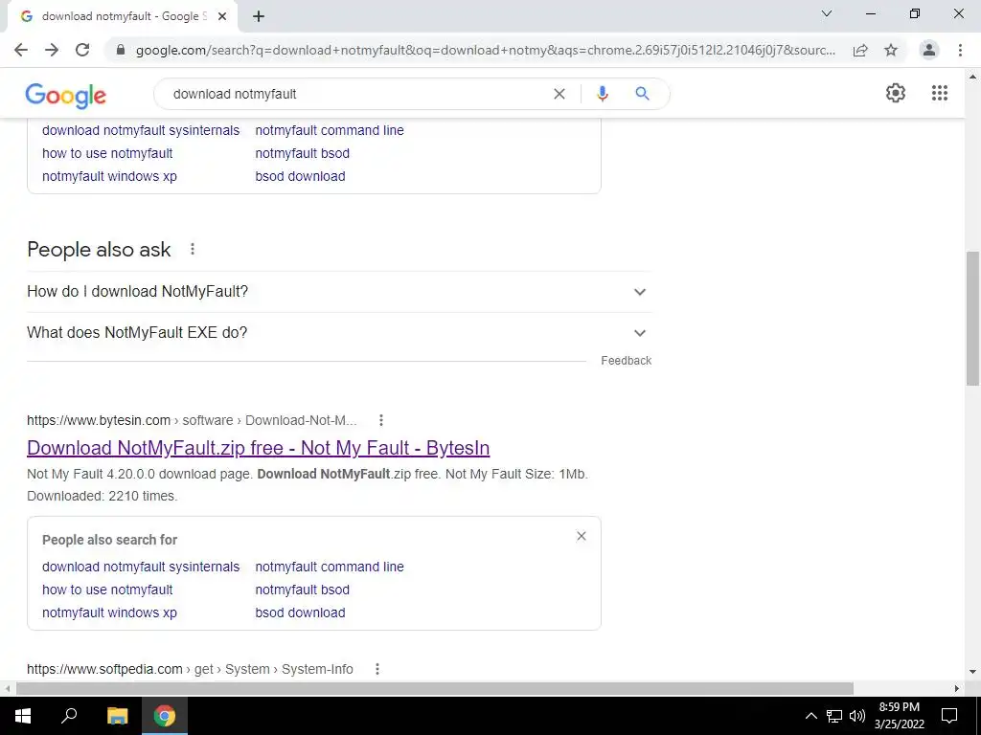Click the vertical scrollbar thumb

click(972, 319)
